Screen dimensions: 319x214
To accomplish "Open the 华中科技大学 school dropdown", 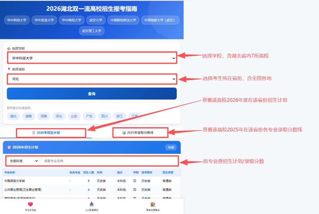I will pos(92,58).
